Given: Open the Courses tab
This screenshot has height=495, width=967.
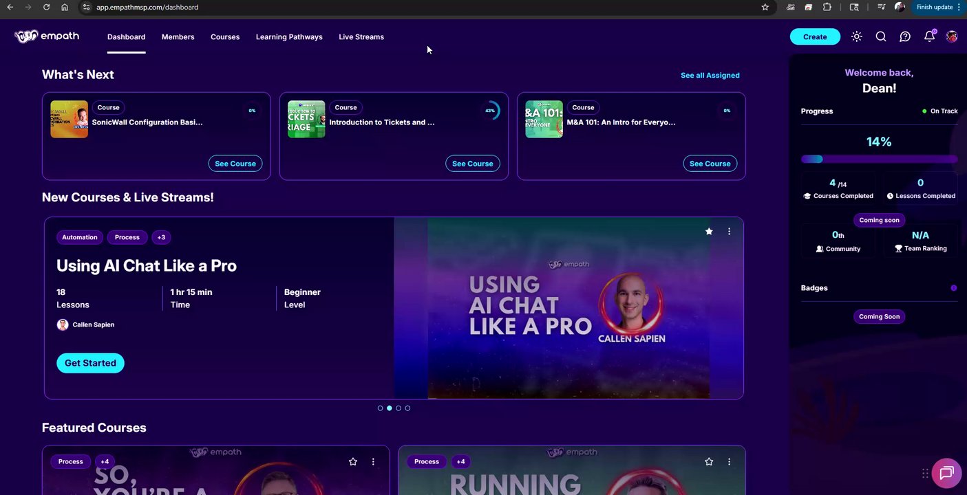Looking at the screenshot, I should 225,37.
